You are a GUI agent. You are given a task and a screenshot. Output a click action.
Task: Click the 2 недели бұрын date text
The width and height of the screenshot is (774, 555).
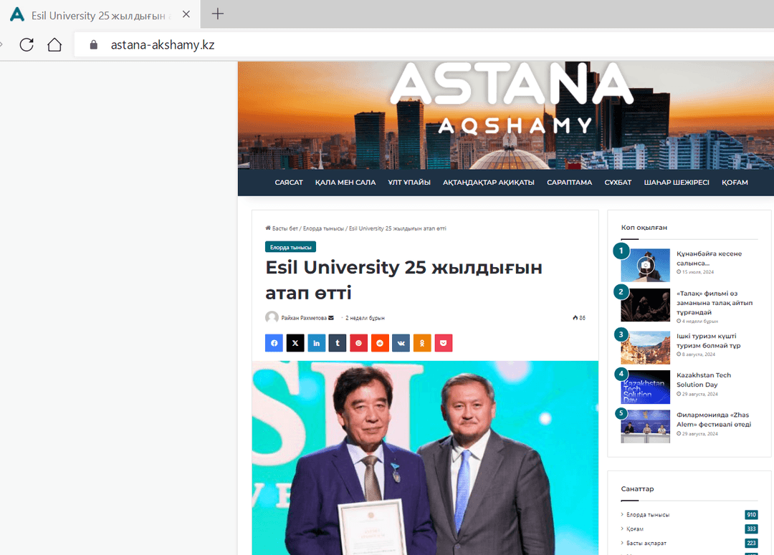(x=365, y=318)
